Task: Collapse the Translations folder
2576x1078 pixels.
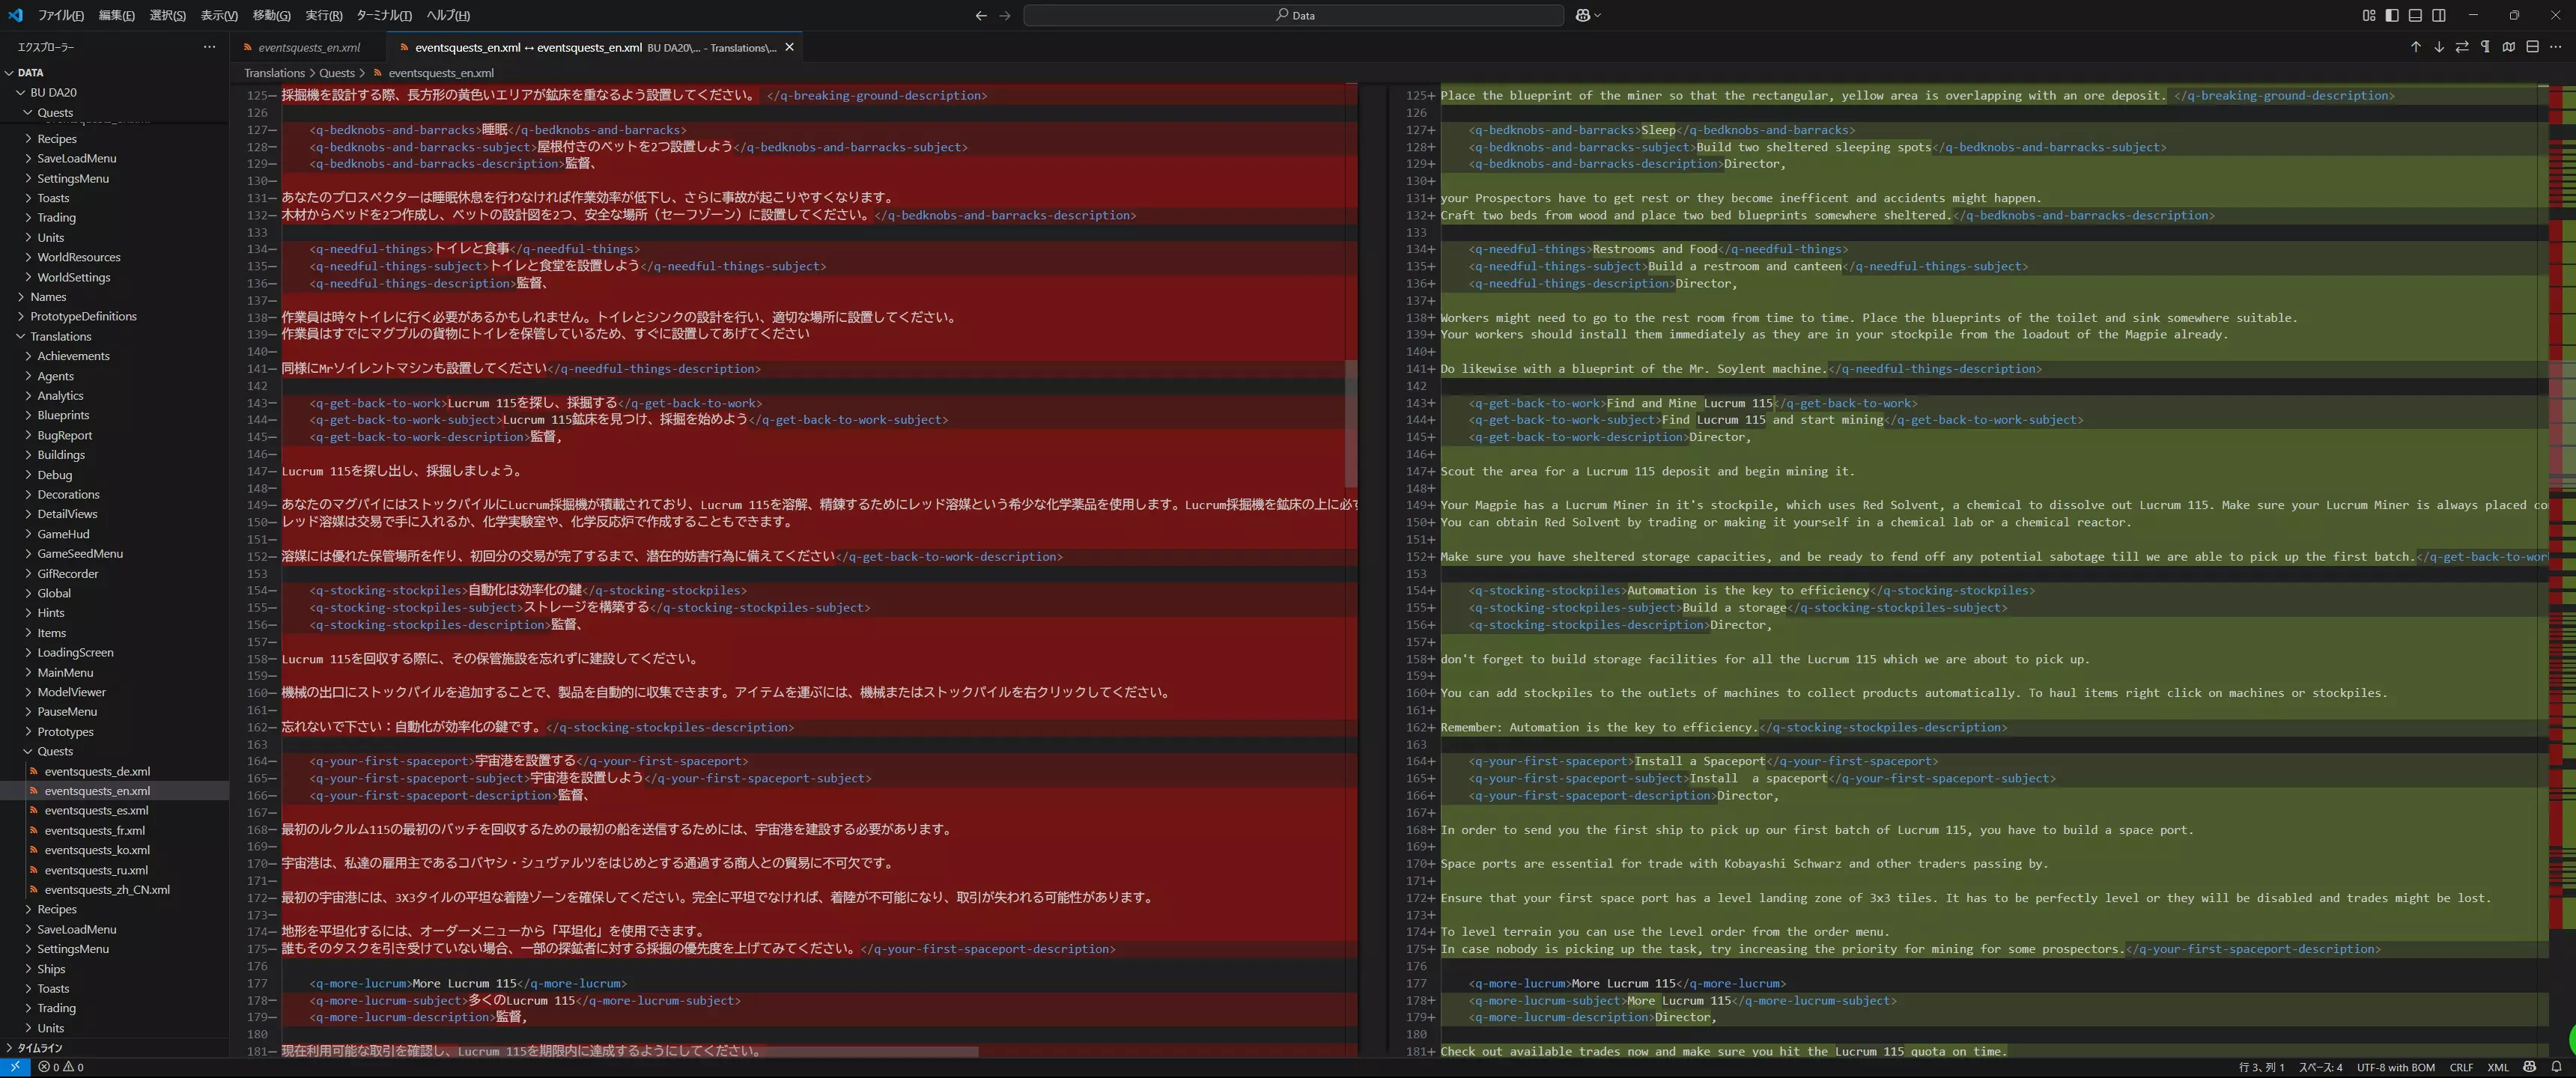Action: click(60, 336)
